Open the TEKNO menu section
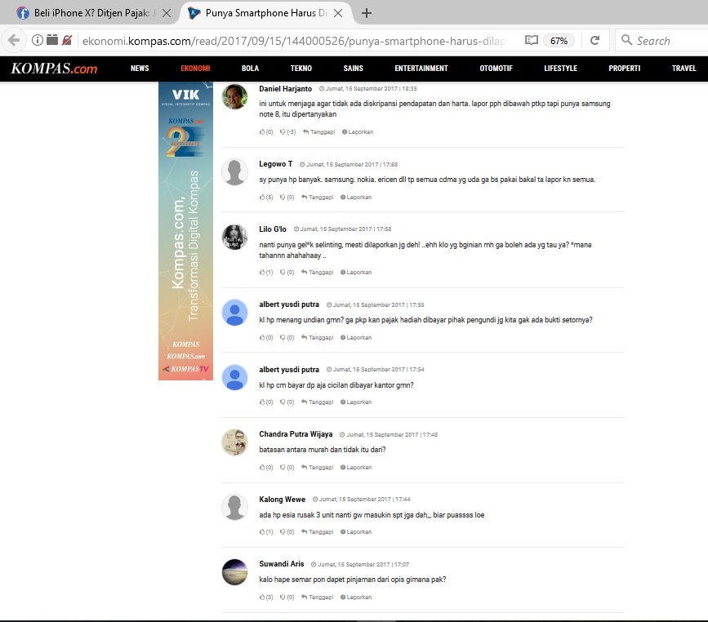 tap(301, 69)
